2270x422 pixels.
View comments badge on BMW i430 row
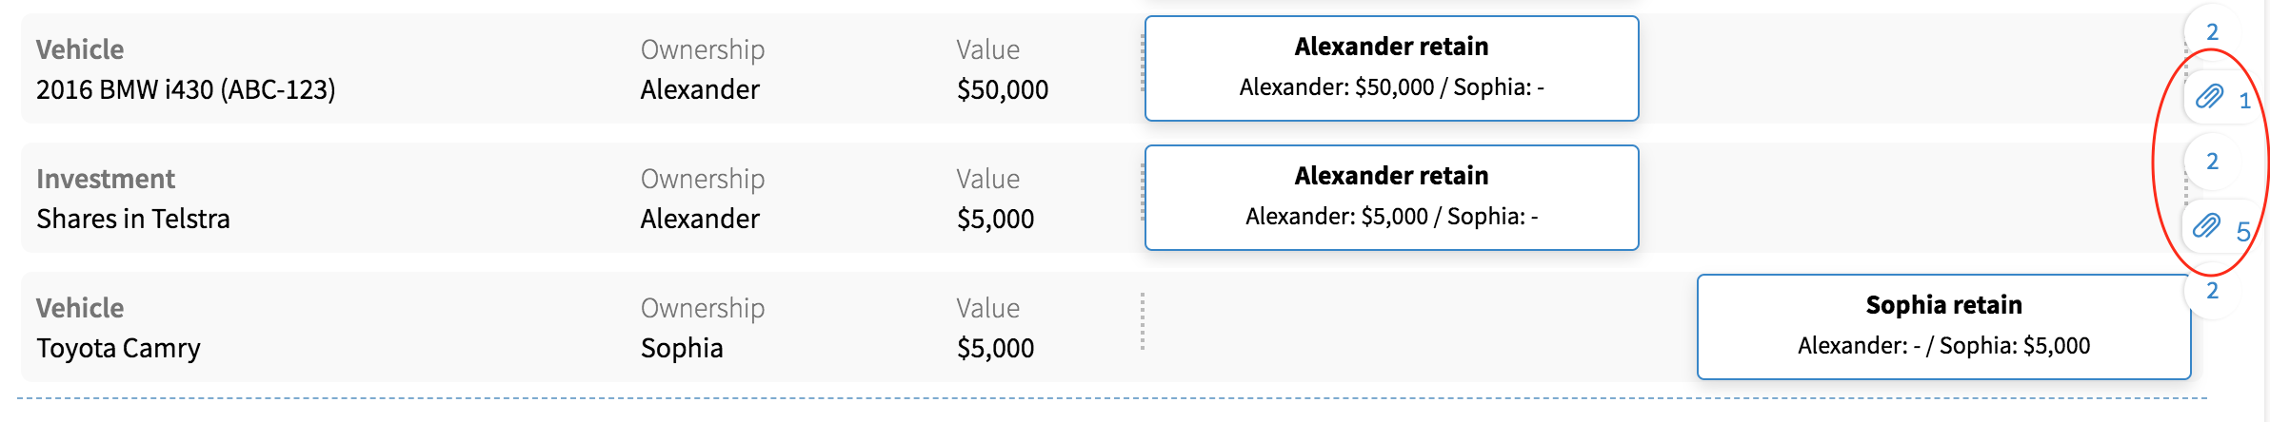(x=2212, y=32)
